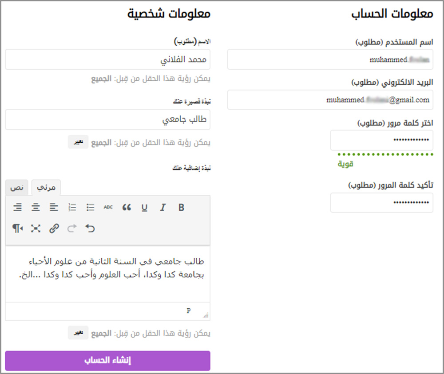The height and width of the screenshot is (374, 444).
Task: Toggle bold formatting in the editor
Action: tap(181, 207)
